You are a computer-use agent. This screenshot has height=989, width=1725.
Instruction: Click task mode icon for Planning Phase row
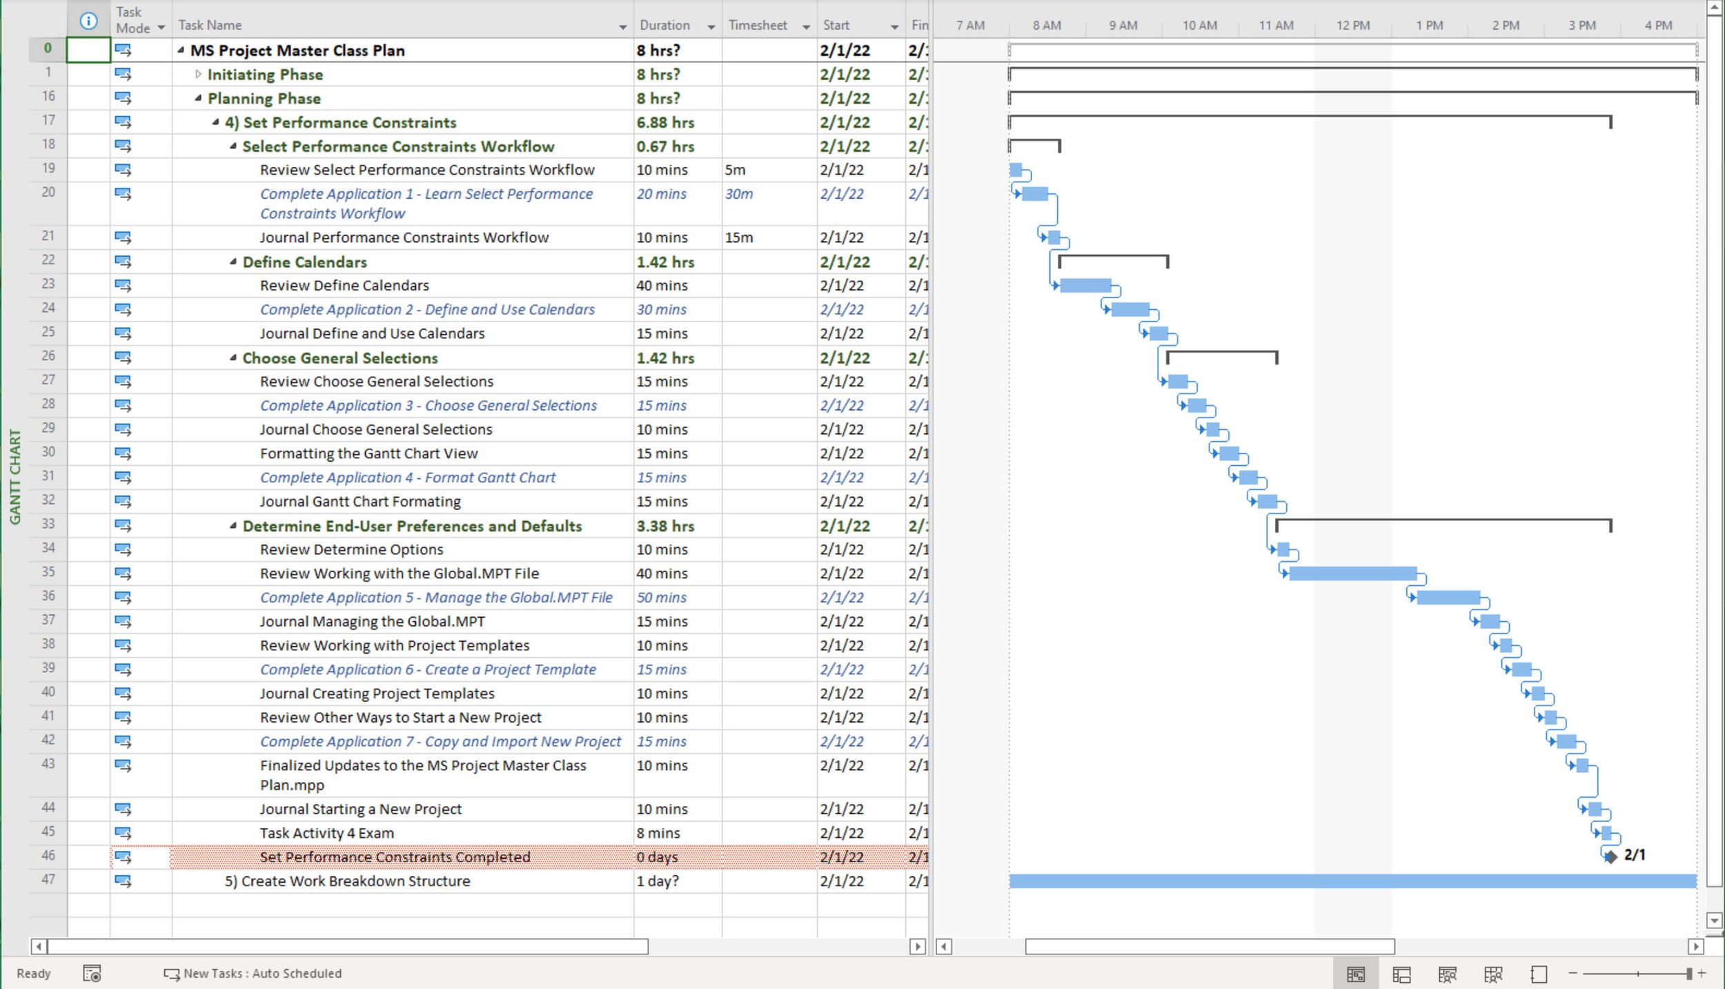tap(123, 98)
